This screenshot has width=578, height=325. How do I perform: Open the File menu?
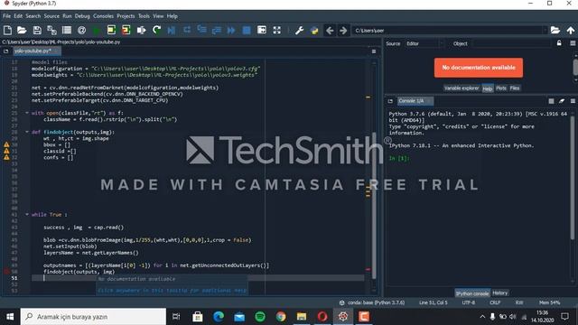click(x=6, y=16)
